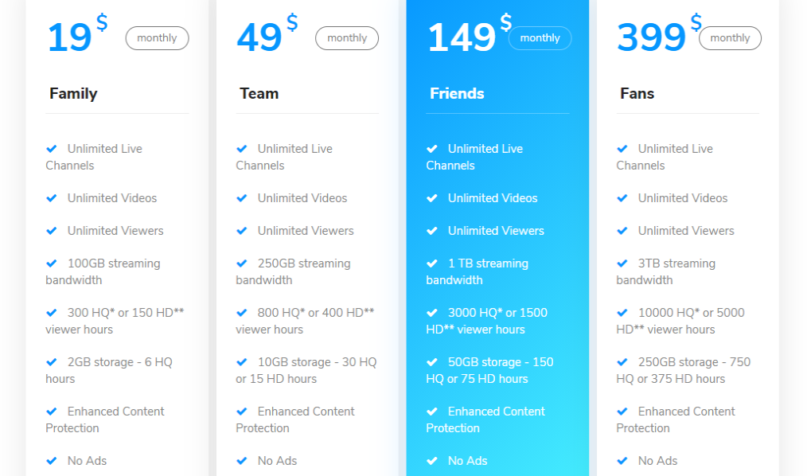
Task: Click the Friends plan heading
Action: [457, 94]
